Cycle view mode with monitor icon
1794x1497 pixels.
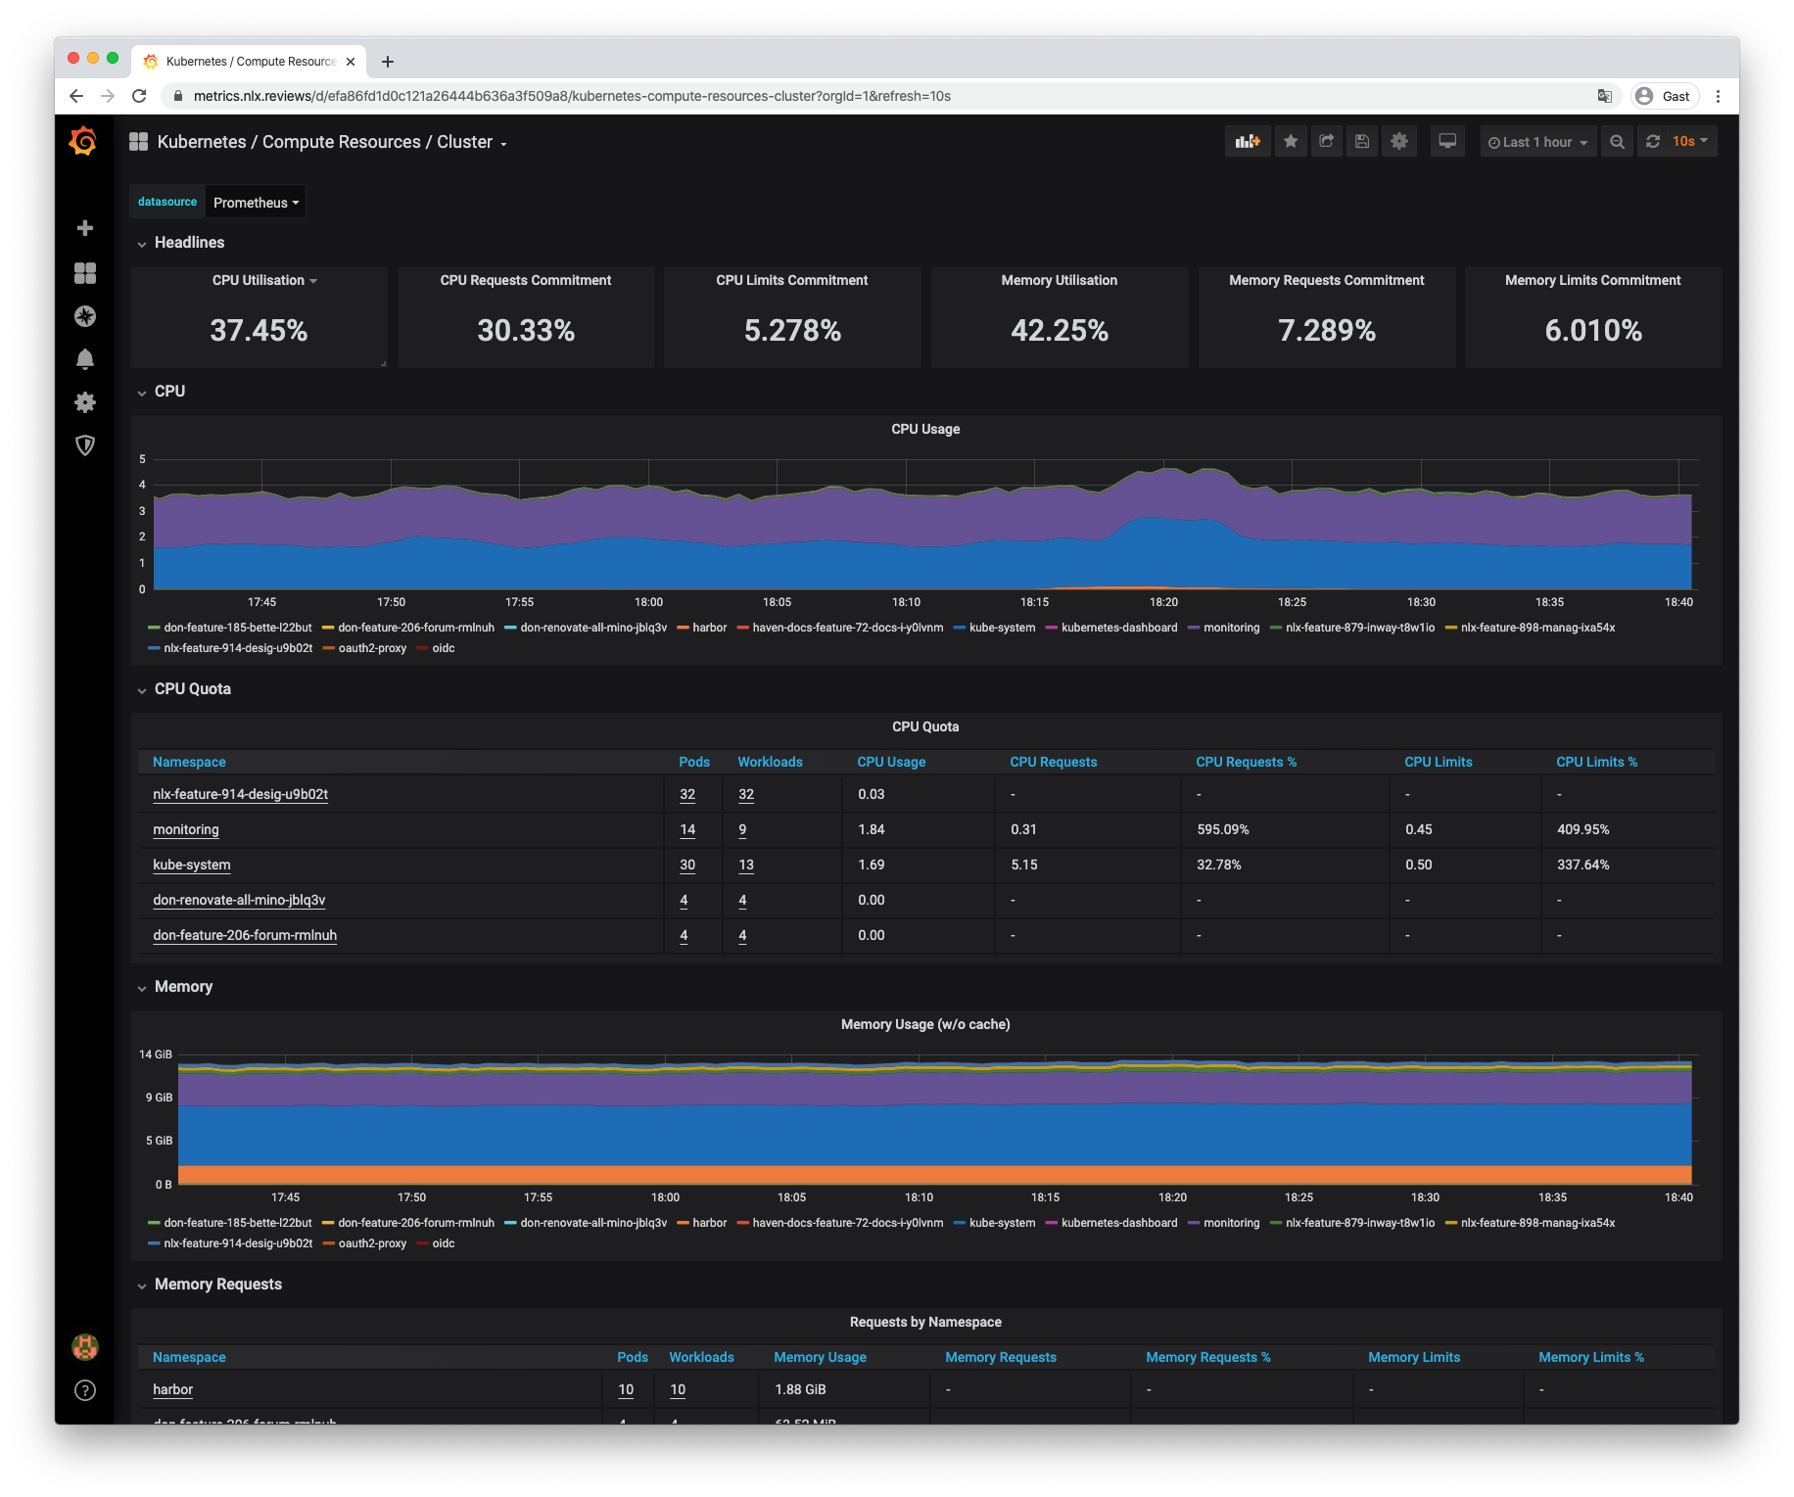click(1446, 142)
